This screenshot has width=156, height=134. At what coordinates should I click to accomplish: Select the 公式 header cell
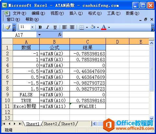[55, 47]
